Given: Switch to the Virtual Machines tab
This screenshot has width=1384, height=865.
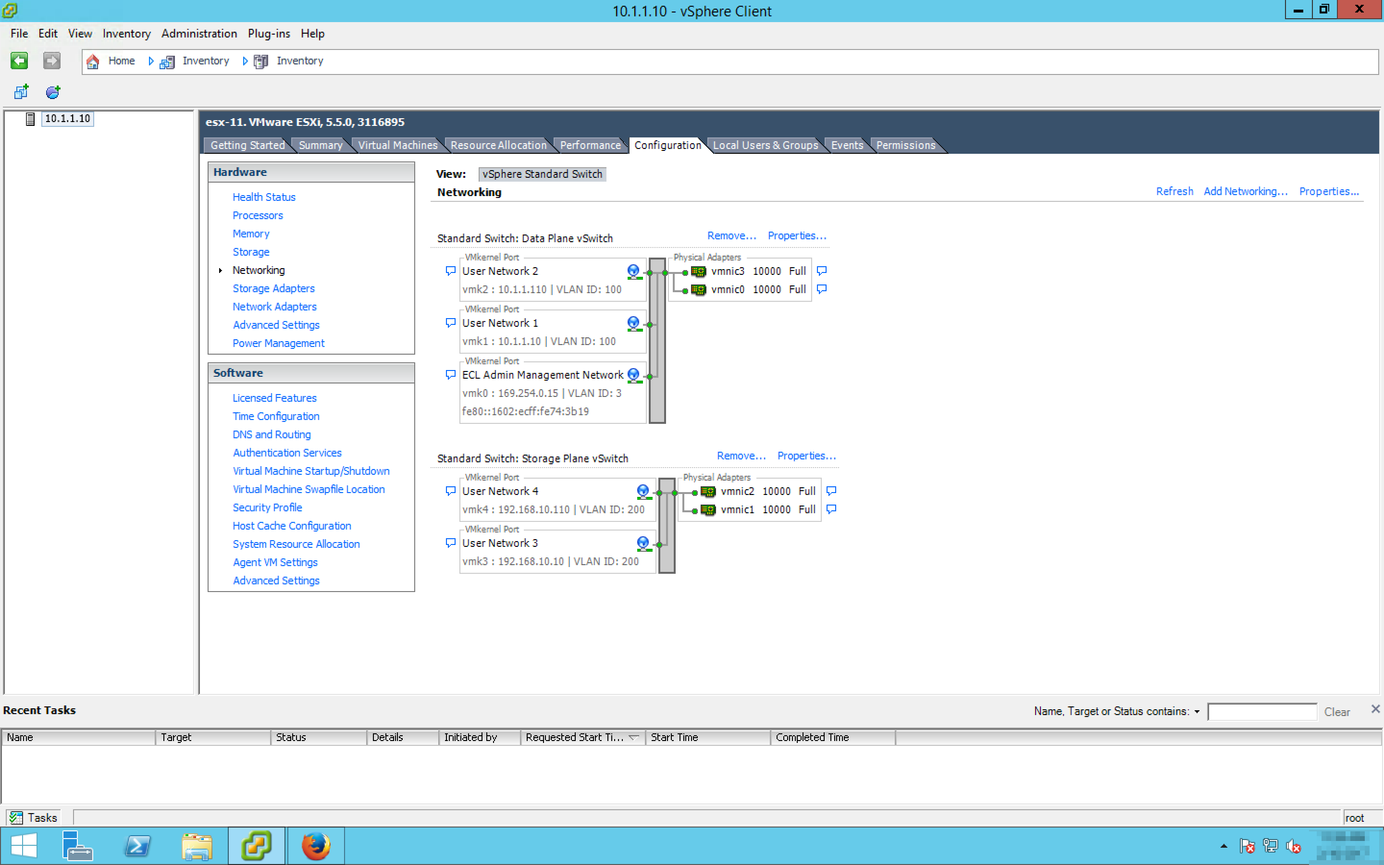Looking at the screenshot, I should [397, 145].
